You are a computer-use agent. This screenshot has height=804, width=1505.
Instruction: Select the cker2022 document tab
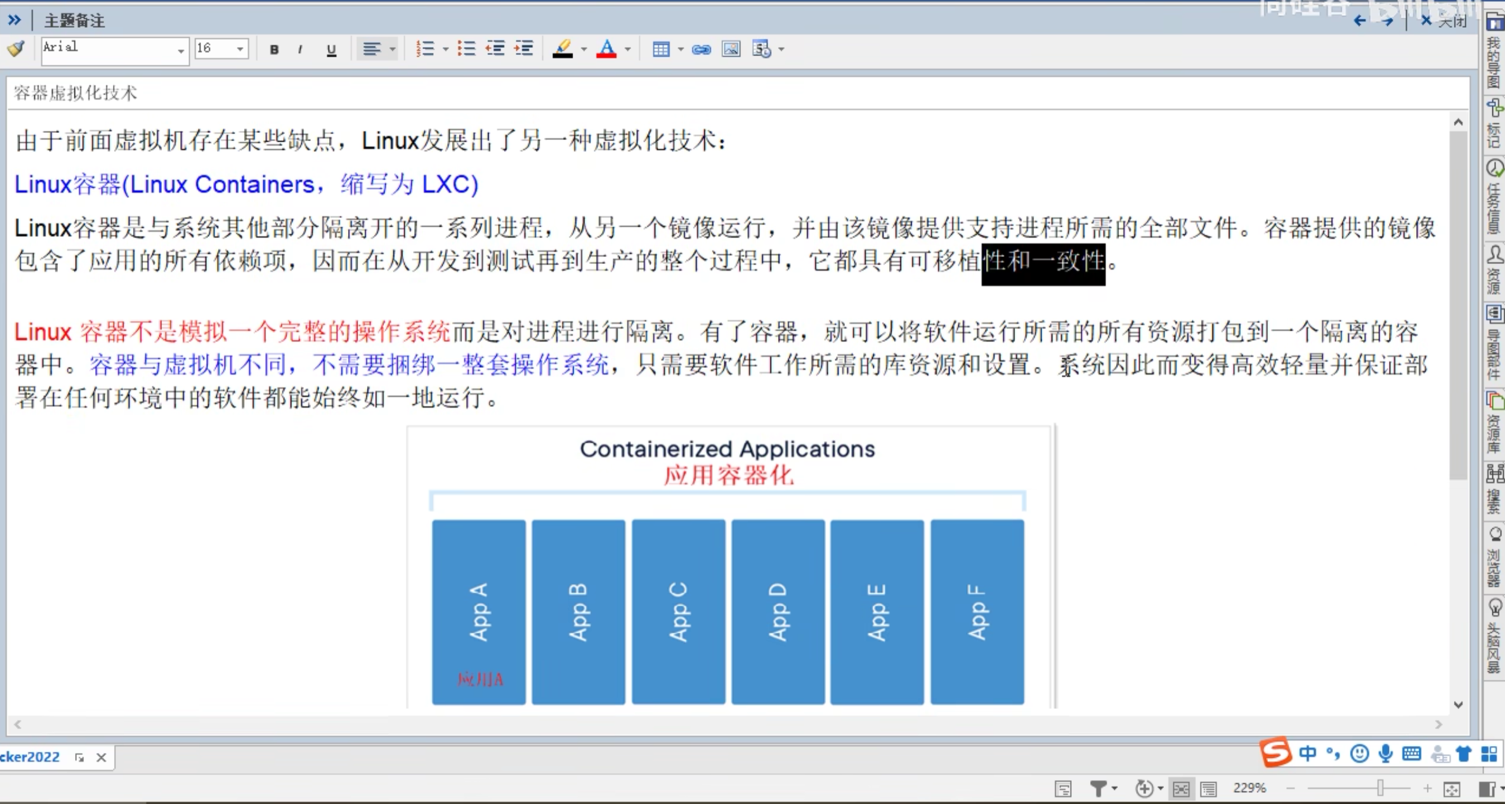click(30, 757)
